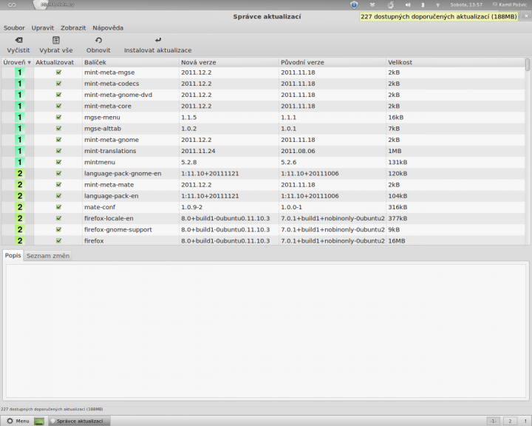
Task: Click the volume speaker tray icon
Action: [408, 4]
